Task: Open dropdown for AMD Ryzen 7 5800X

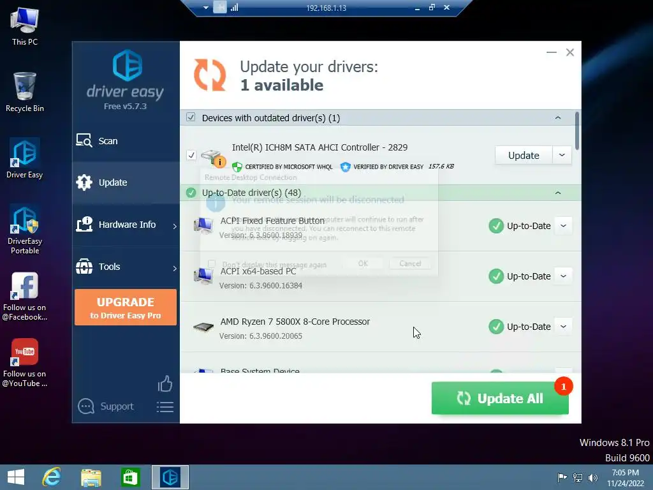Action: pyautogui.click(x=563, y=327)
